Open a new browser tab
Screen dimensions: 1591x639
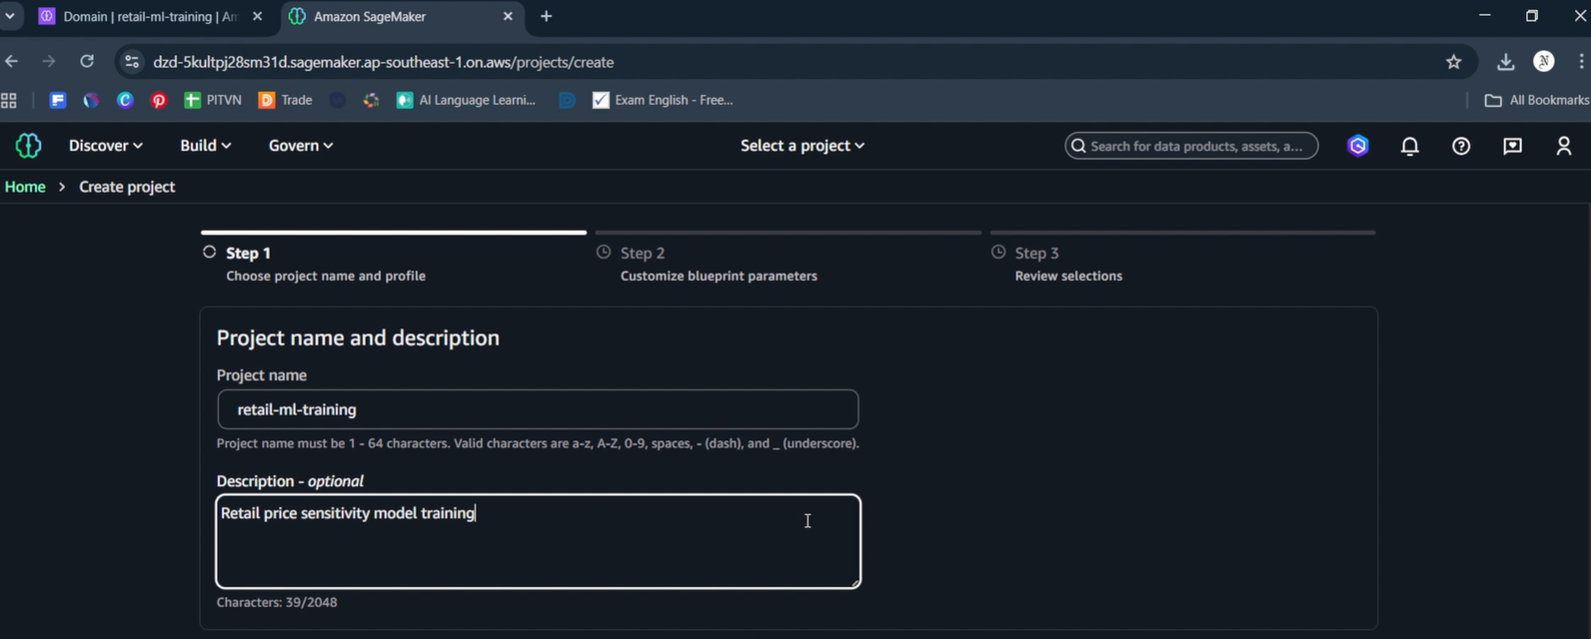coord(546,16)
